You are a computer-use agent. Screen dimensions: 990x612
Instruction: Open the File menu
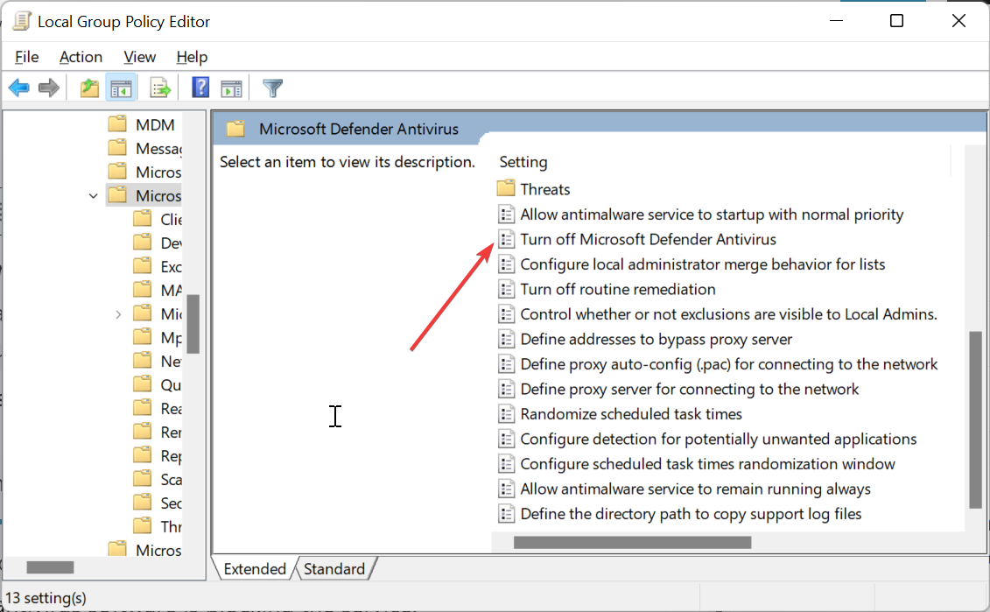[26, 57]
